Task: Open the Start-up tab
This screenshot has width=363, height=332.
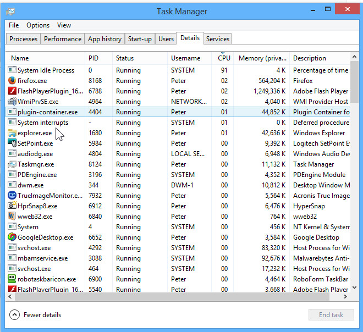Action: click(x=140, y=39)
